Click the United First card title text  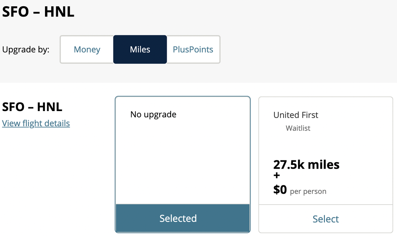coord(296,115)
